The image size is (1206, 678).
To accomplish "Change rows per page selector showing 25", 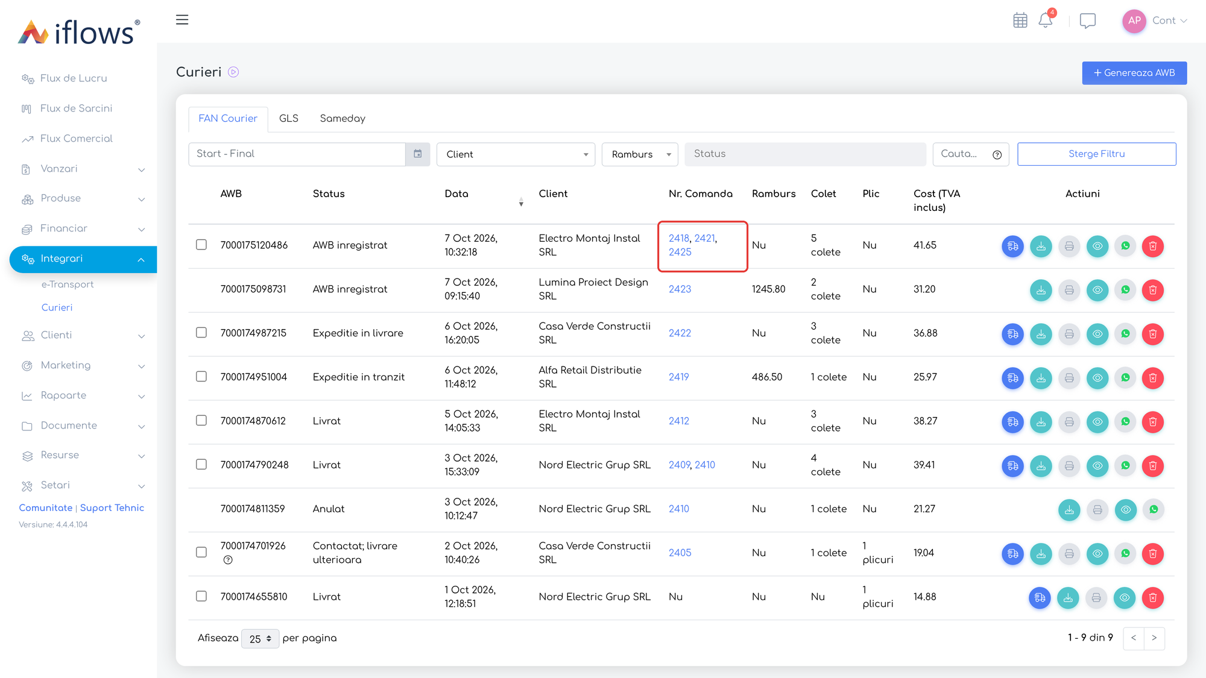I will [260, 639].
